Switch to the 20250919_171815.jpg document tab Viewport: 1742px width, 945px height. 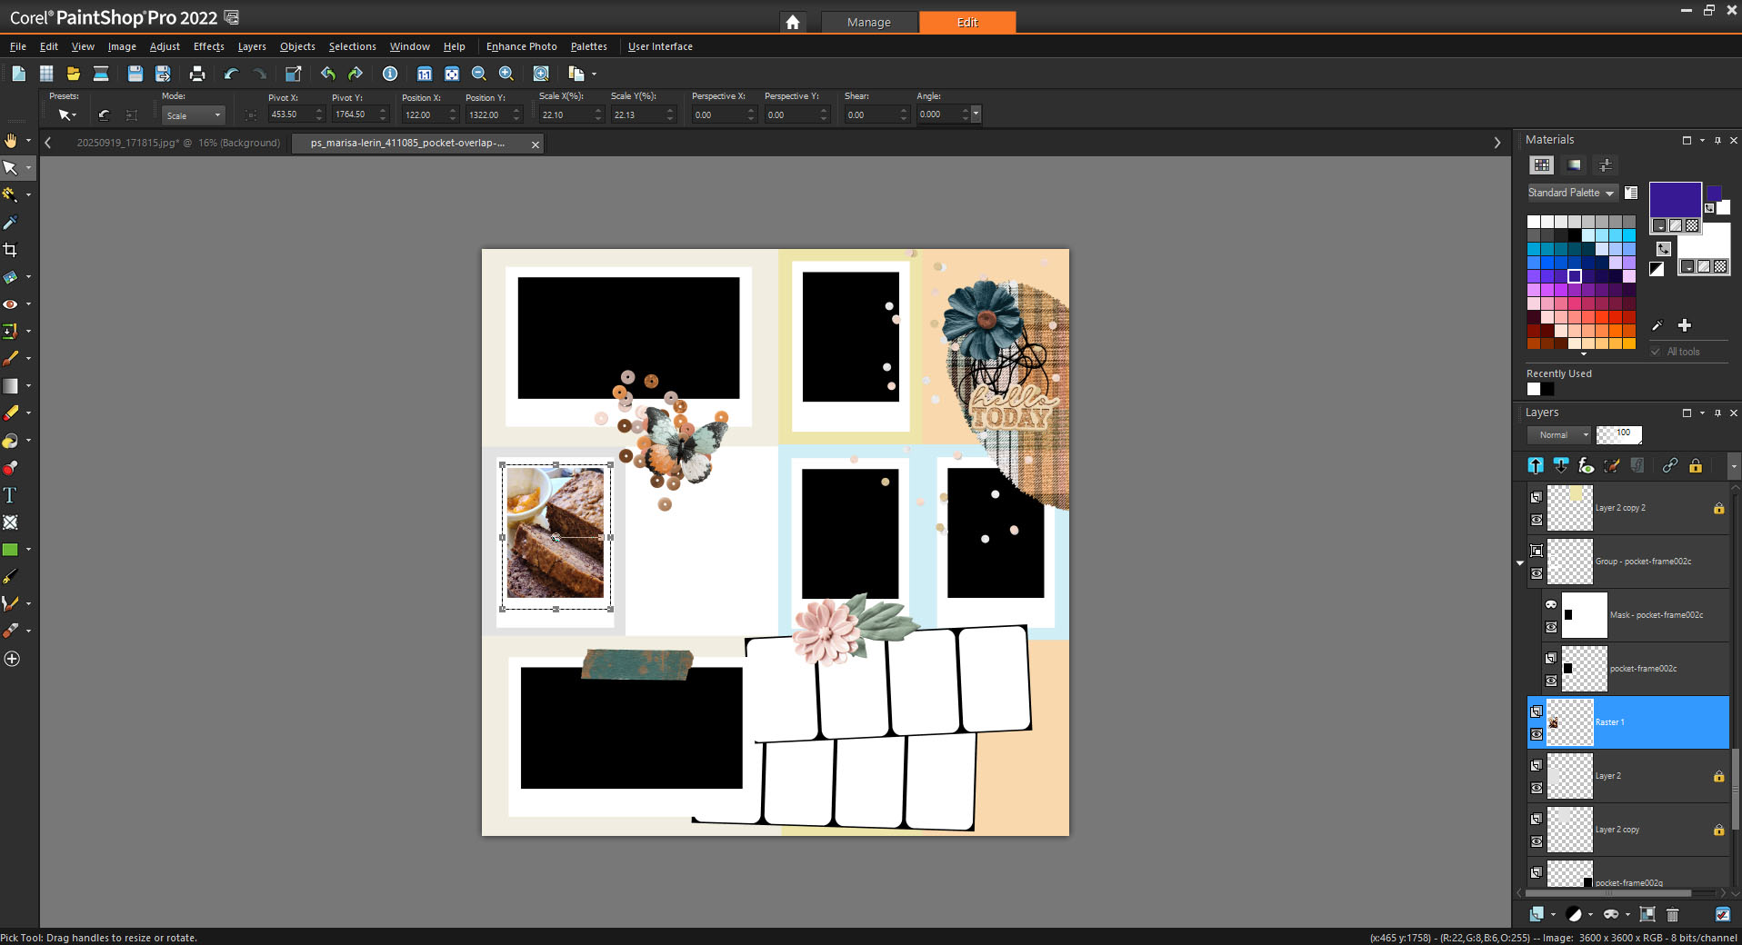(178, 144)
